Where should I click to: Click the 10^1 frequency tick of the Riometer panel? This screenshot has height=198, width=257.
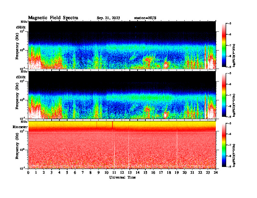pos(23,131)
